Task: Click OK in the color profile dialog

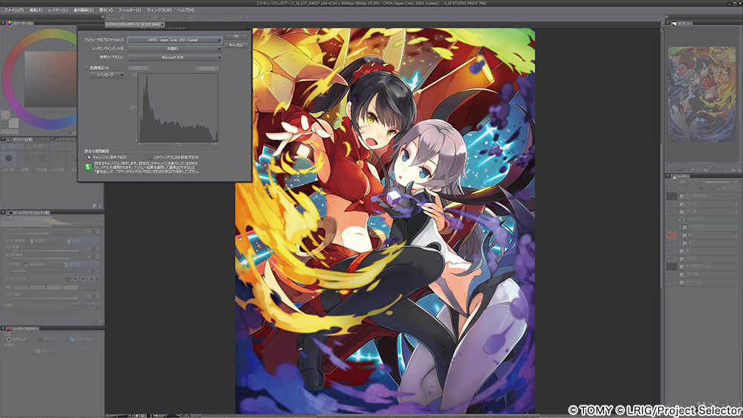Action: pyautogui.click(x=236, y=36)
